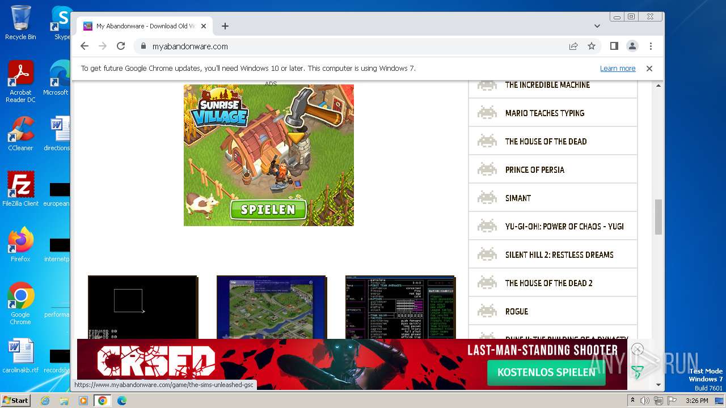Bookmark this tab with the star icon
Screen dimensions: 726x408
[x=592, y=46]
